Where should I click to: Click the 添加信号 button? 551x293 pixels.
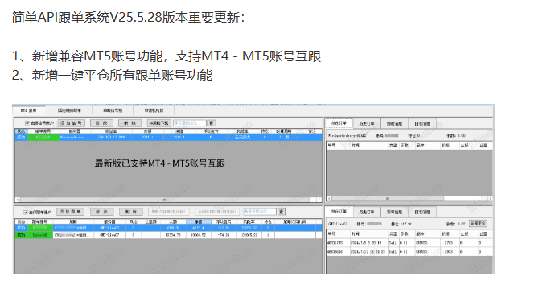tap(71, 123)
